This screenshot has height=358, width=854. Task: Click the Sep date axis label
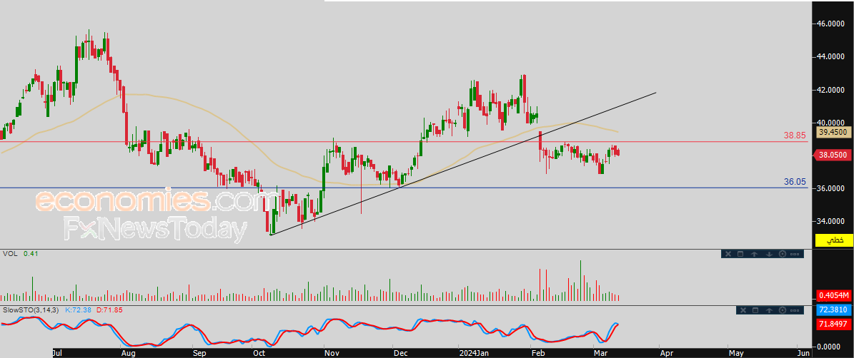[199, 353]
